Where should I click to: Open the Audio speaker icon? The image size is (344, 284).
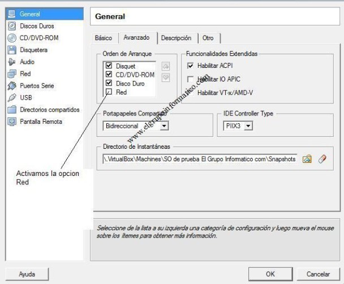click(12, 62)
